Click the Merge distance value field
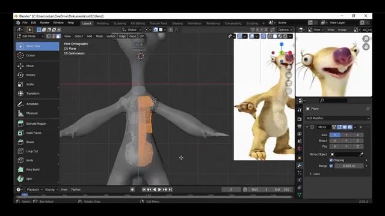Image resolution: width=385 pixels, height=216 pixels. (349, 166)
